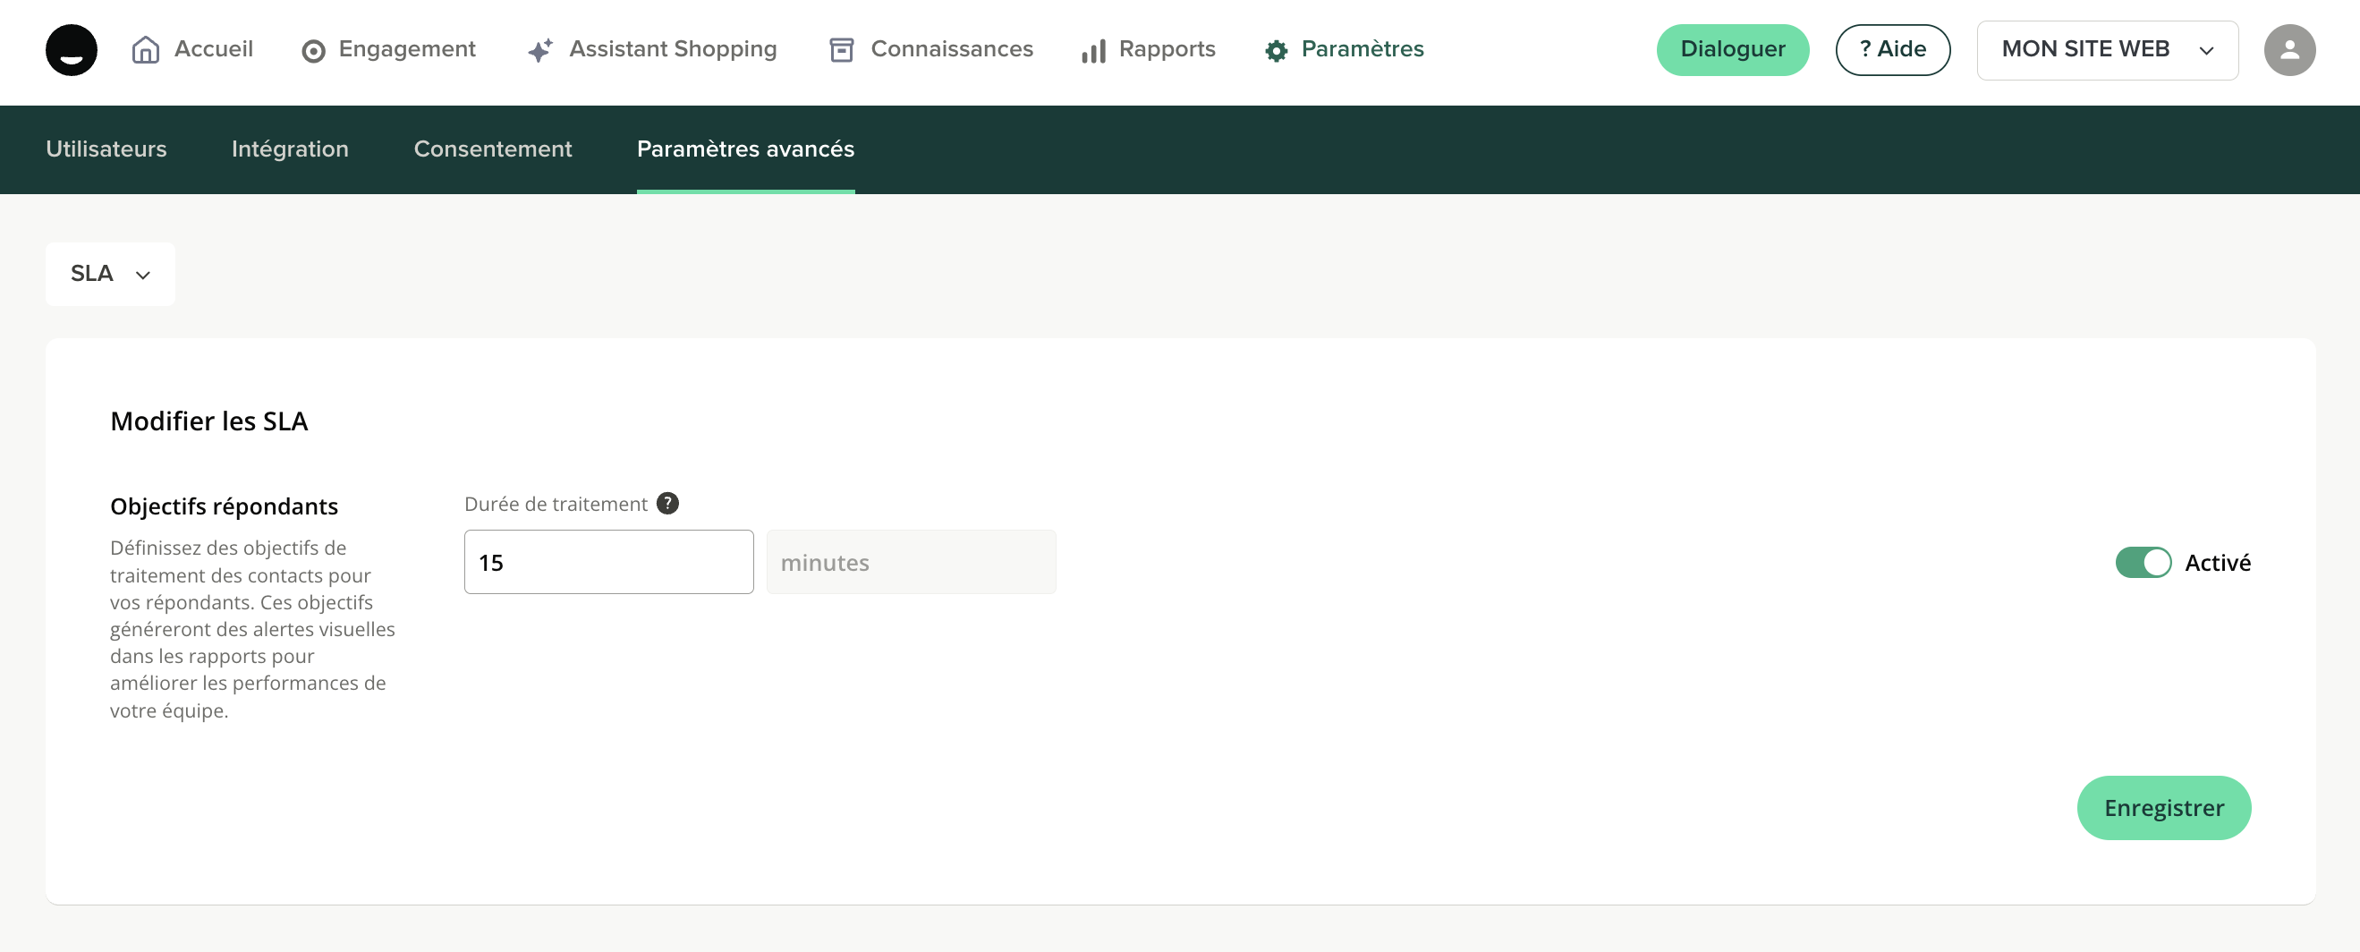2360x952 pixels.
Task: Expand the SLA dropdown selector
Action: coord(110,274)
